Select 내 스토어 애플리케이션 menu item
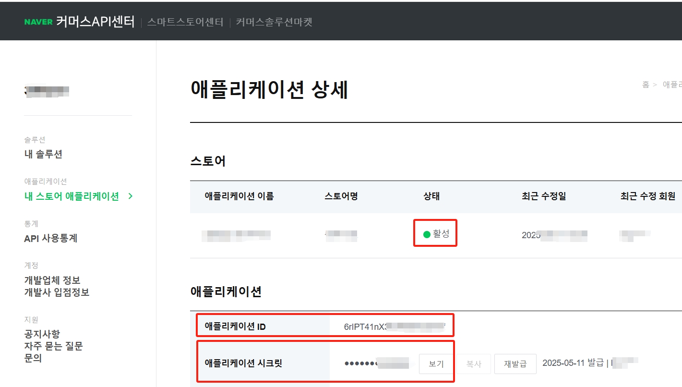682x387 pixels. click(x=72, y=196)
